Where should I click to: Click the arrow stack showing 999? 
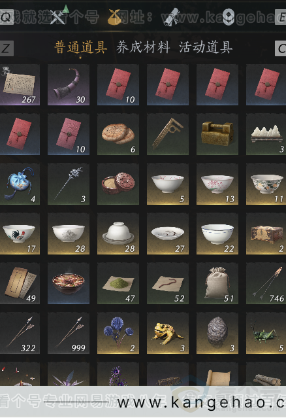tap(69, 333)
